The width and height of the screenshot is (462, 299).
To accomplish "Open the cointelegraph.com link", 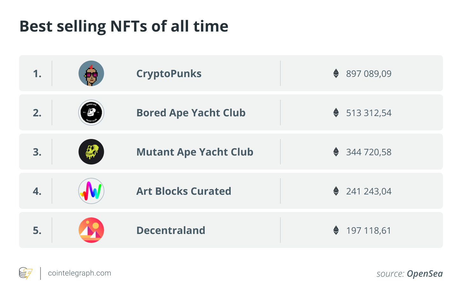I will (x=79, y=273).
